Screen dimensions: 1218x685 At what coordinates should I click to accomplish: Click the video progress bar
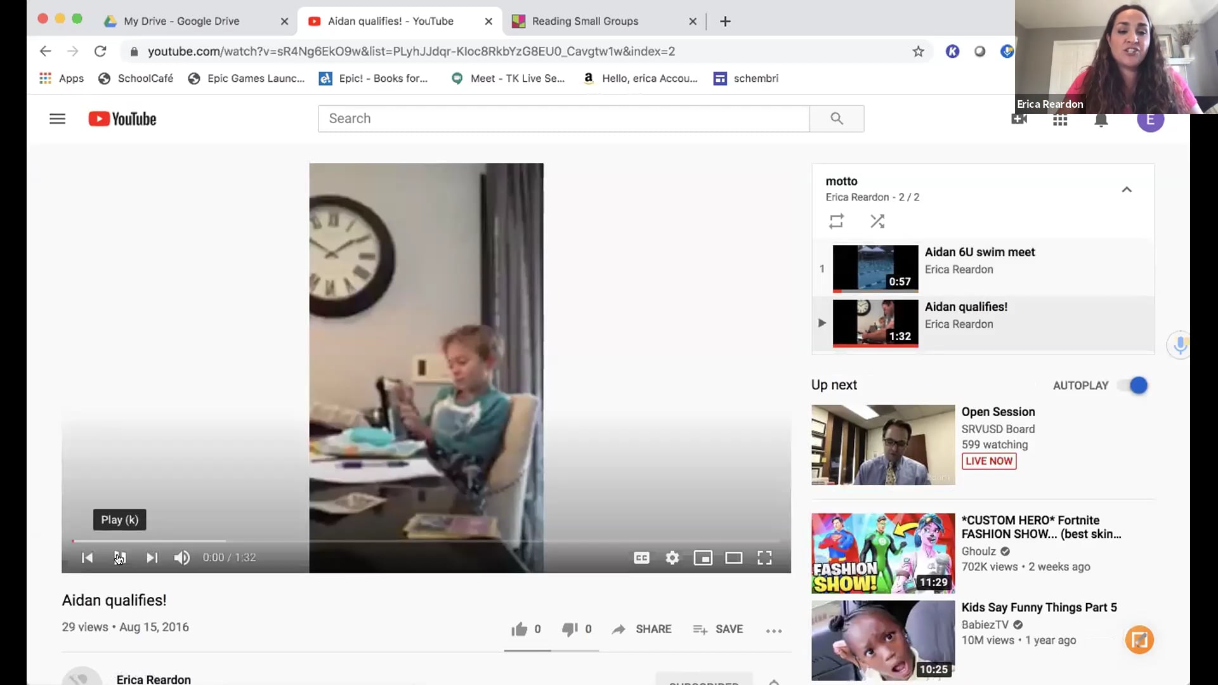(x=425, y=541)
